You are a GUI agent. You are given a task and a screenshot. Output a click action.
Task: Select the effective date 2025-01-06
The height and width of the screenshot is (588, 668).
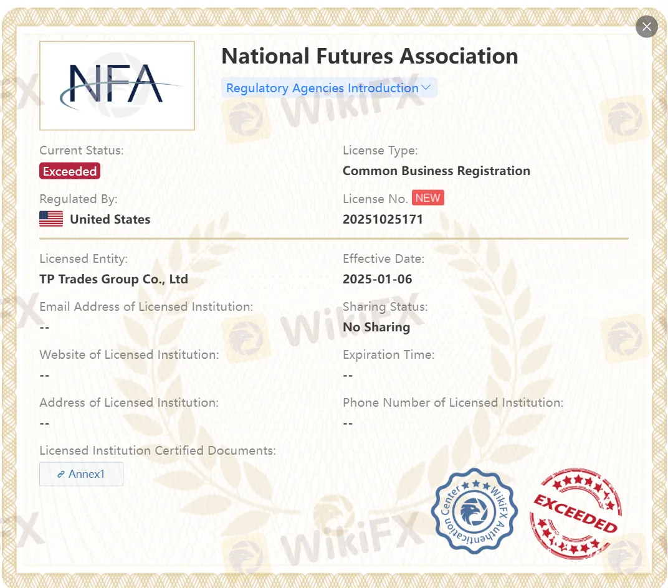[x=377, y=279]
